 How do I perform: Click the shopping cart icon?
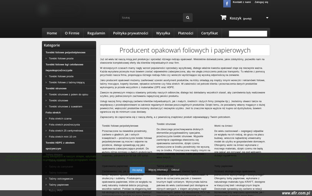(223, 18)
